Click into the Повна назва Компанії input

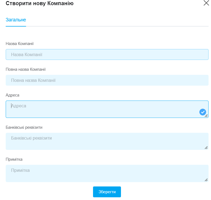[107, 80]
